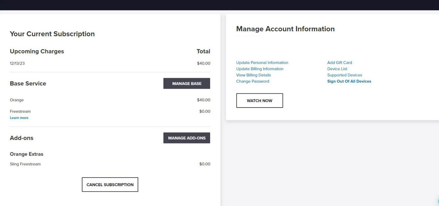Select the $40.00 Orange price
This screenshot has height=206, width=439.
tap(203, 100)
